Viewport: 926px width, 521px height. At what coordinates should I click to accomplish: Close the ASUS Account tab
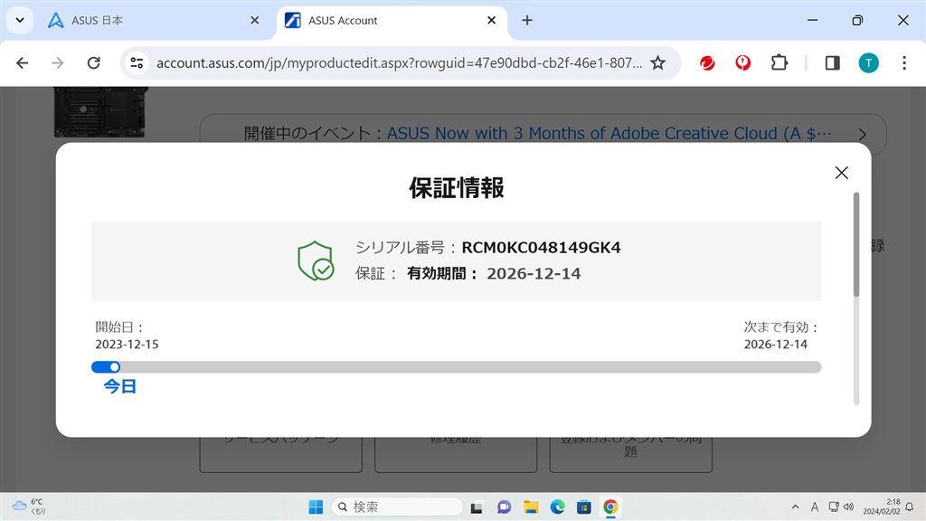(x=491, y=20)
